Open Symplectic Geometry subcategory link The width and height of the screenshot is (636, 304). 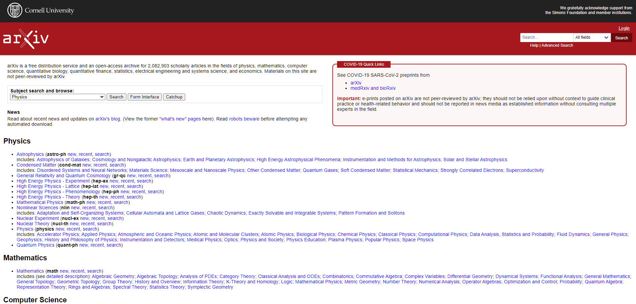(x=210, y=287)
